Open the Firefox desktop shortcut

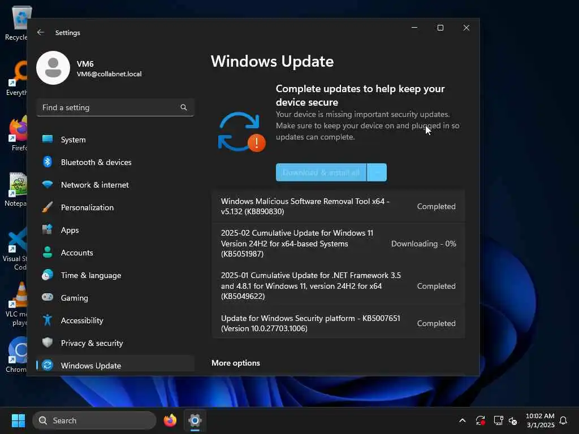[16, 133]
